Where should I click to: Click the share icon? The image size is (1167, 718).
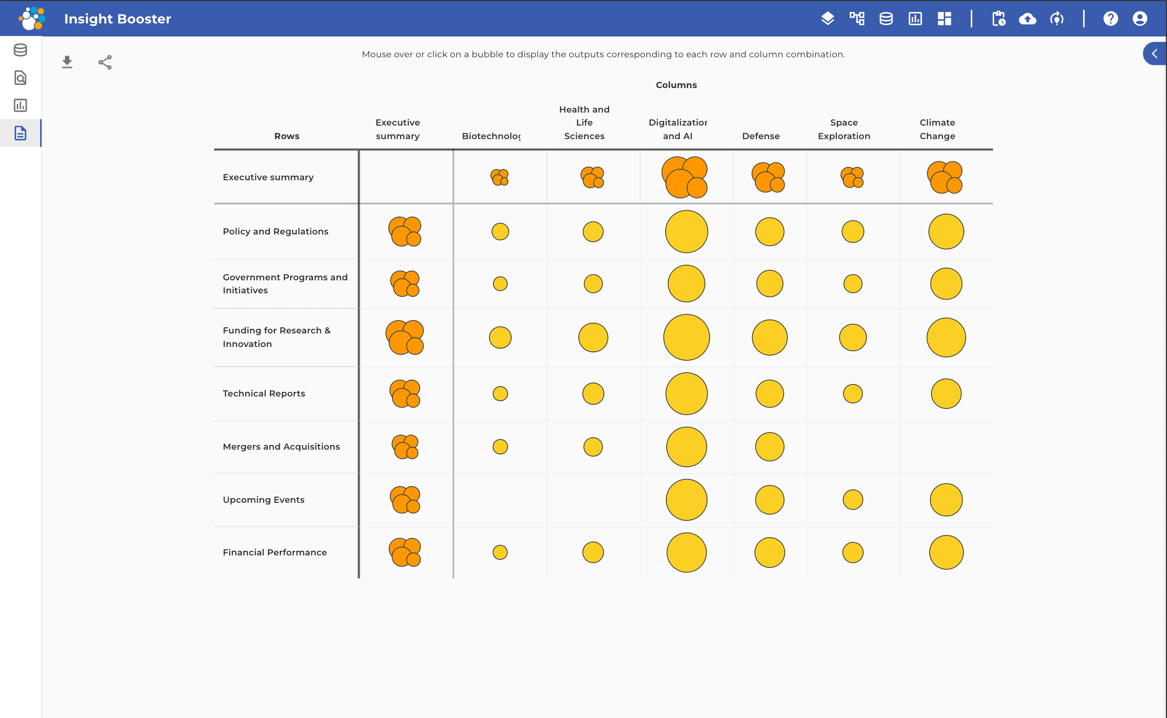(105, 63)
